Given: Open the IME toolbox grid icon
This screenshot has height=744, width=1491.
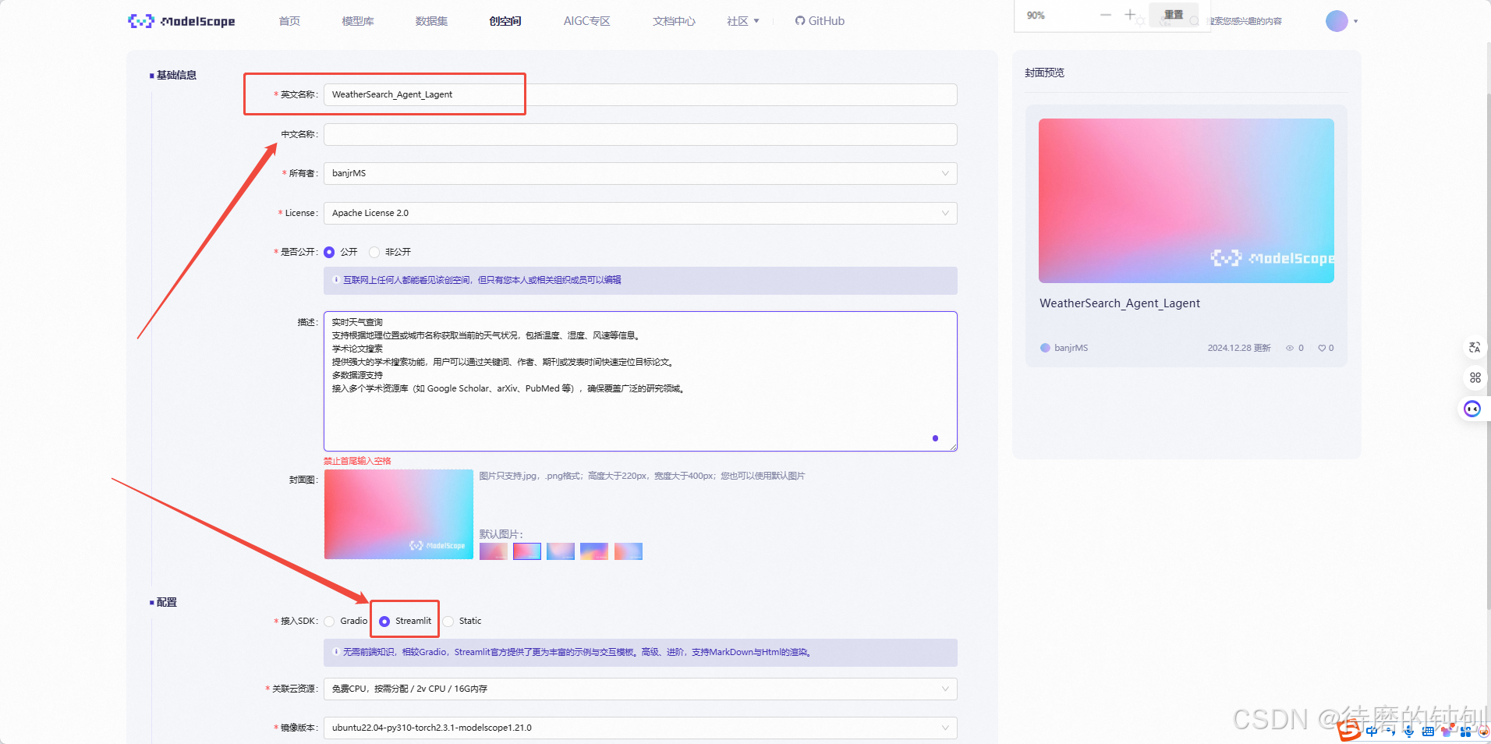Looking at the screenshot, I should [1465, 732].
